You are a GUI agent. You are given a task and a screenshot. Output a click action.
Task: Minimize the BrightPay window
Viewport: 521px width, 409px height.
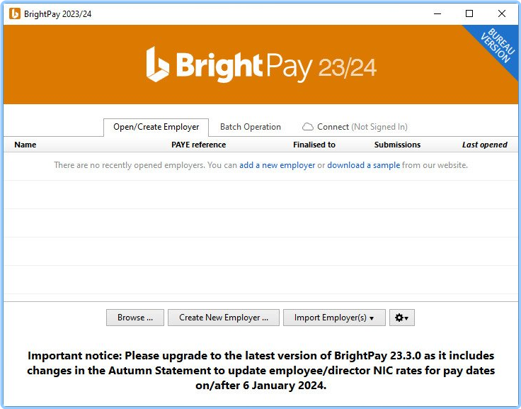[437, 13]
